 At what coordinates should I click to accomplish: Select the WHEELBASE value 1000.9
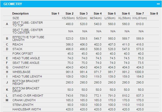coord(139,72)
